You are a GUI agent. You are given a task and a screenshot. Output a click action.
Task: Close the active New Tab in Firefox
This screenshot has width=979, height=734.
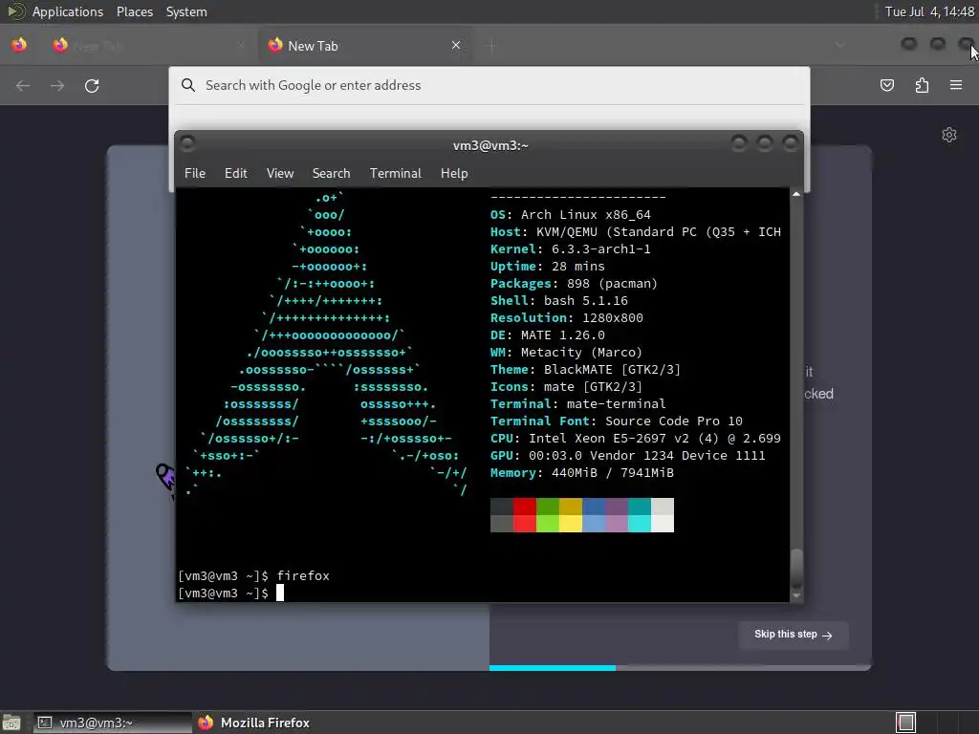click(456, 45)
